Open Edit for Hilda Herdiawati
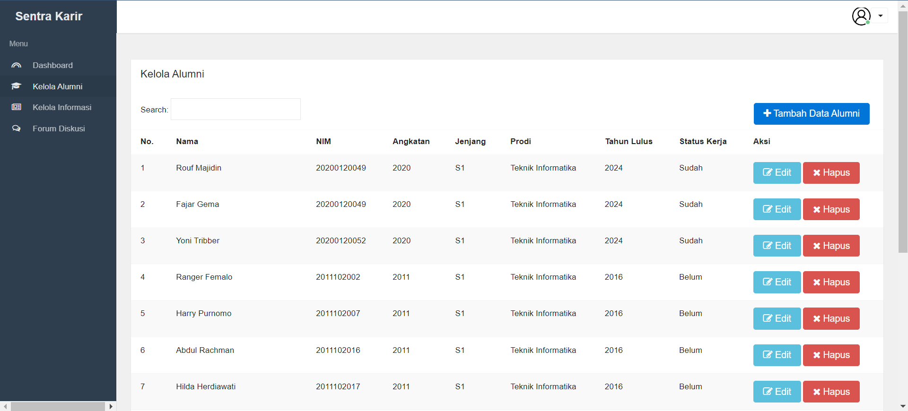908x411 pixels. pyautogui.click(x=777, y=392)
